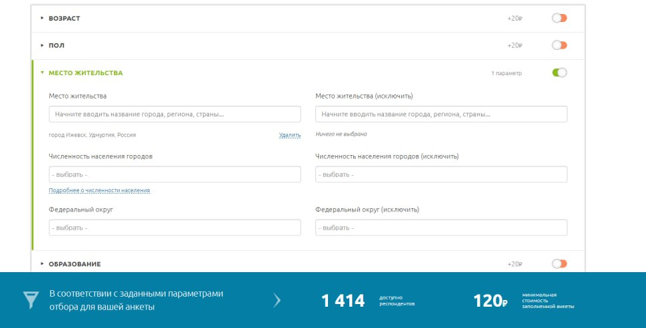The height and width of the screenshot is (328, 646).
Task: Click Место жительства (исключить) input field
Action: (441, 114)
